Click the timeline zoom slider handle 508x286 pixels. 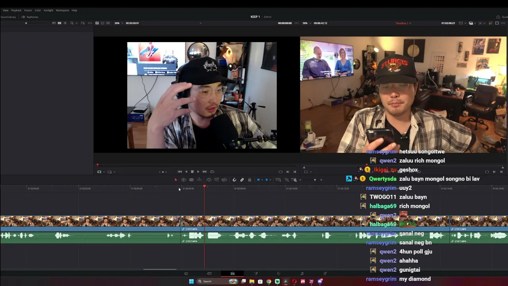(315, 180)
